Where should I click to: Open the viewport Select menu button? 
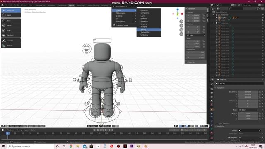tap(31, 126)
